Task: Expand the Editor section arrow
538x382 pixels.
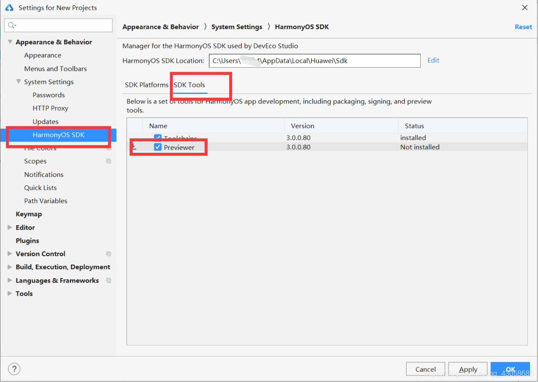Action: 10,227
